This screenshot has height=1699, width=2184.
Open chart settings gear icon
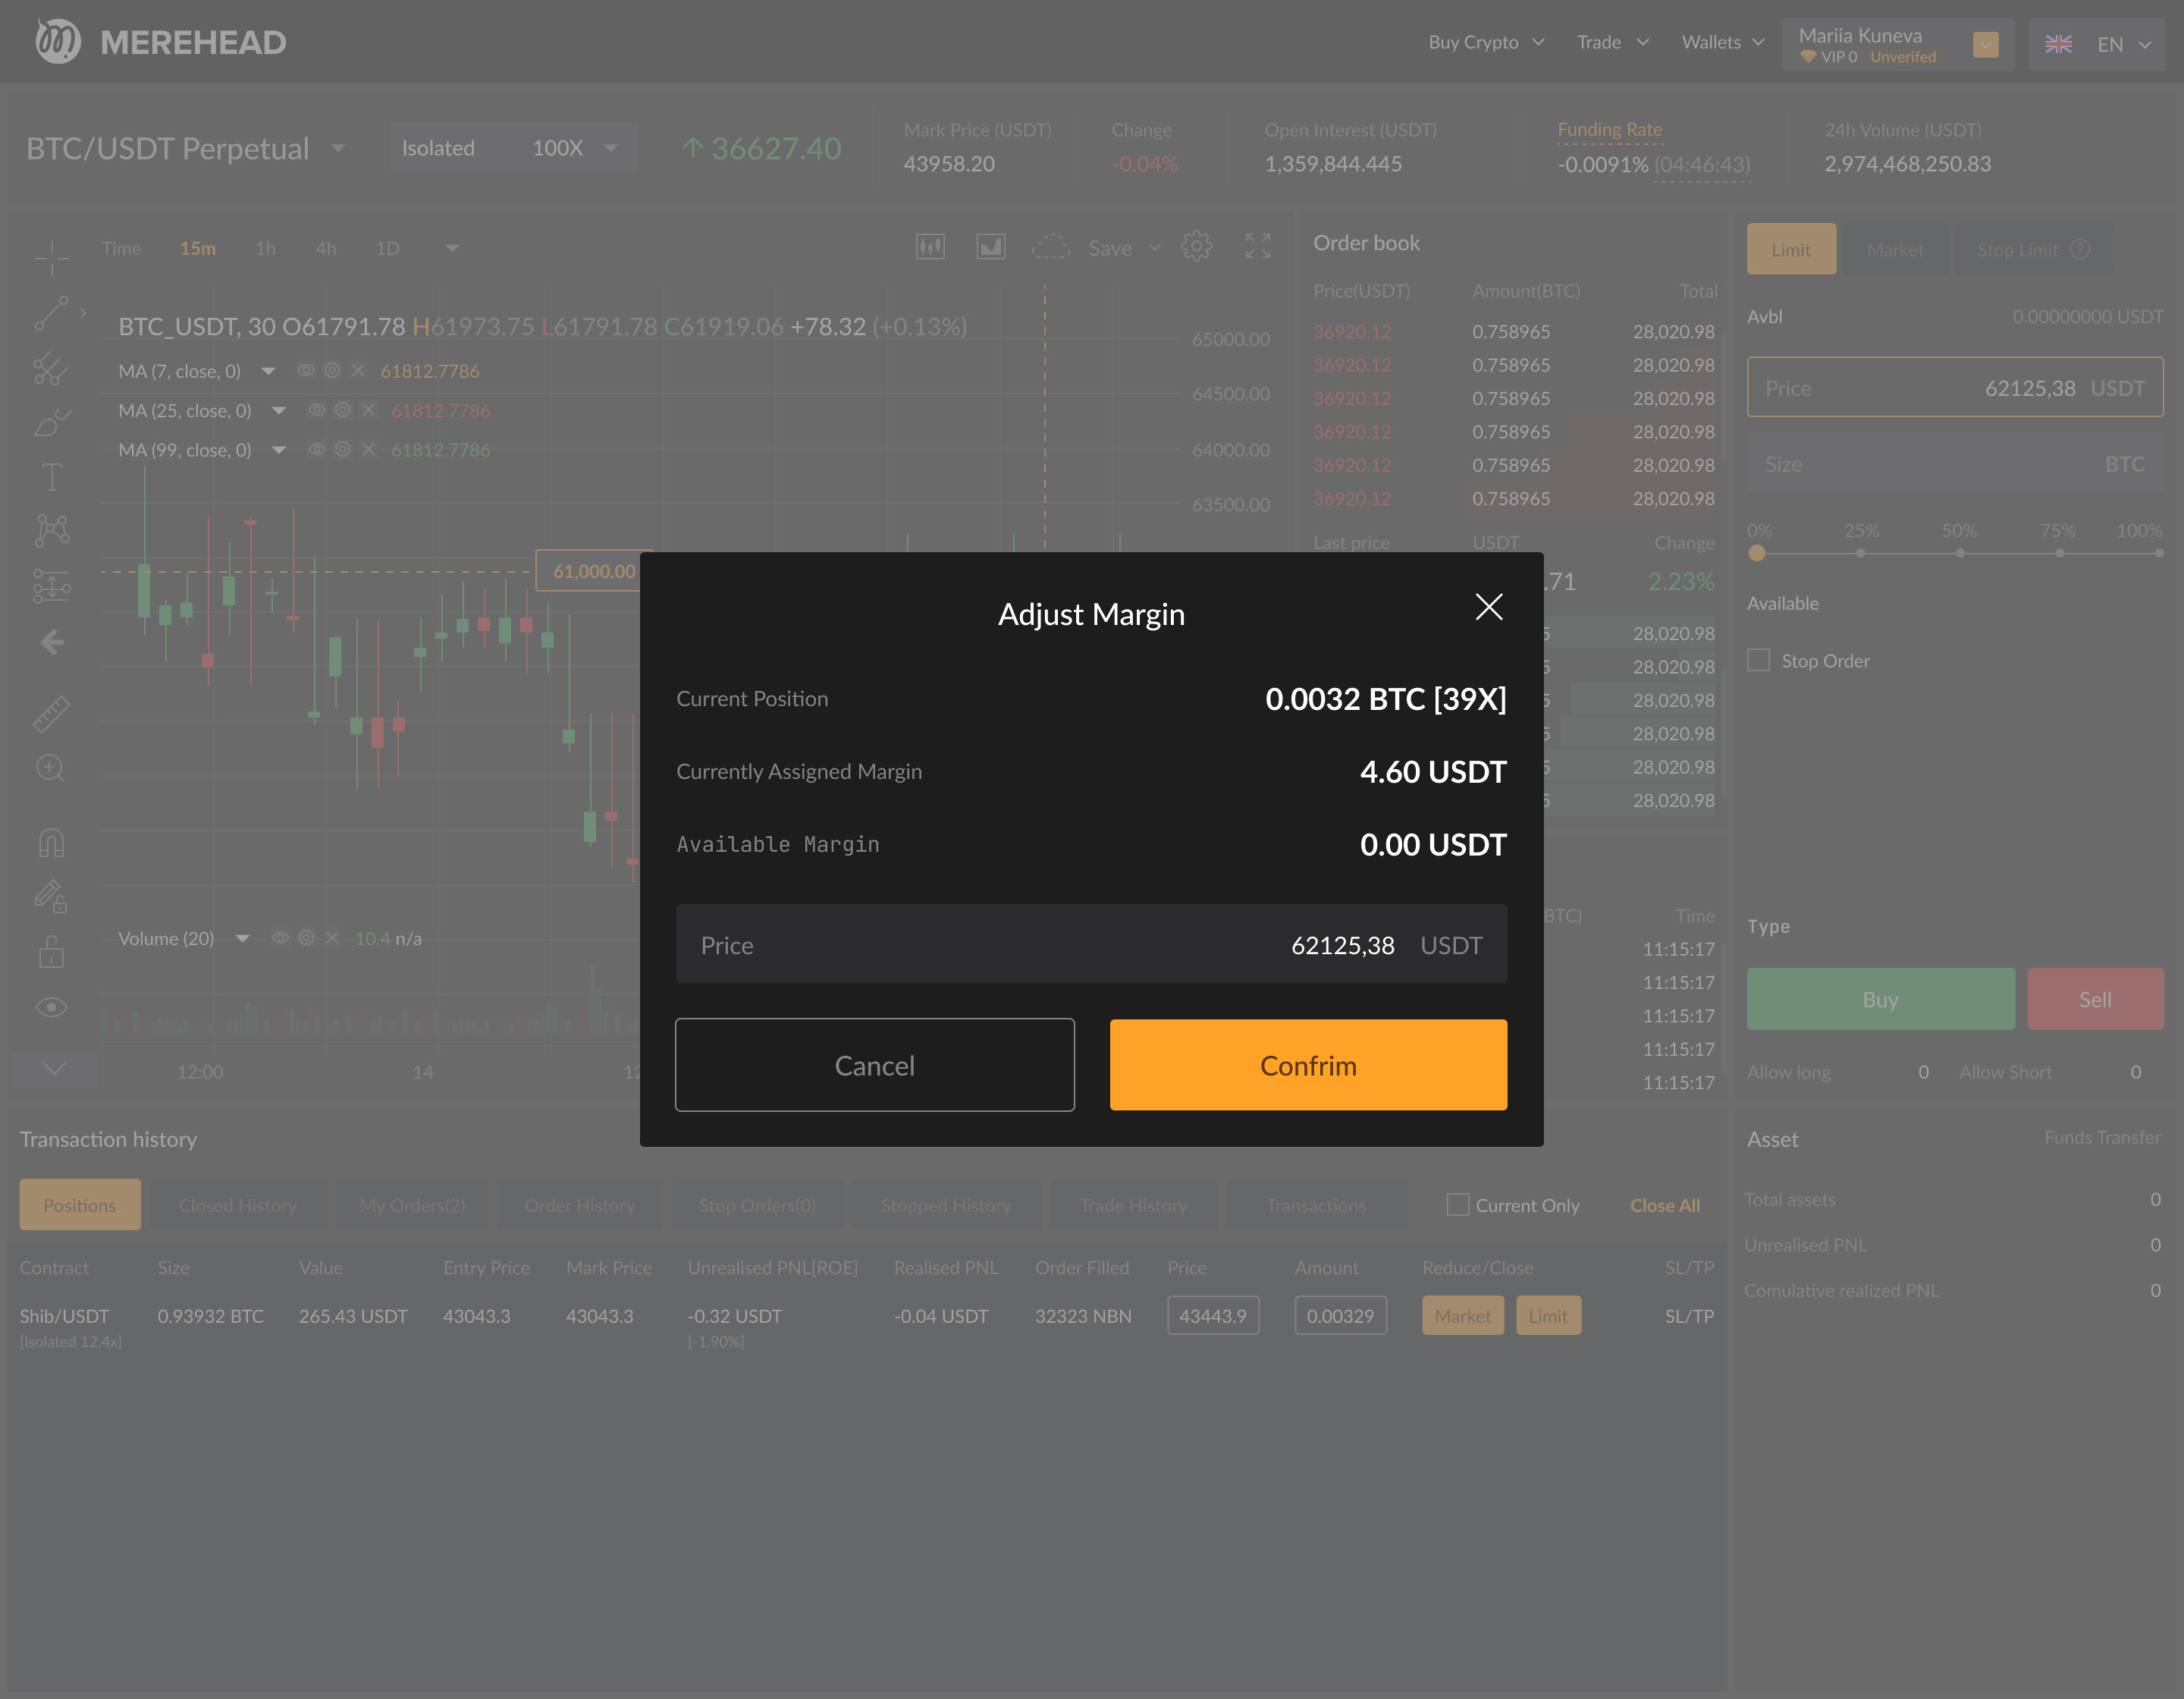(1196, 247)
